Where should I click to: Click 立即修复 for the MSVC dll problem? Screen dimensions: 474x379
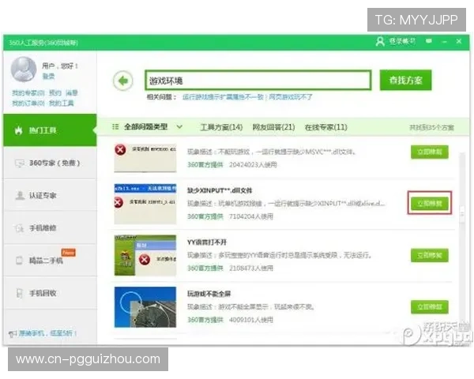point(430,152)
